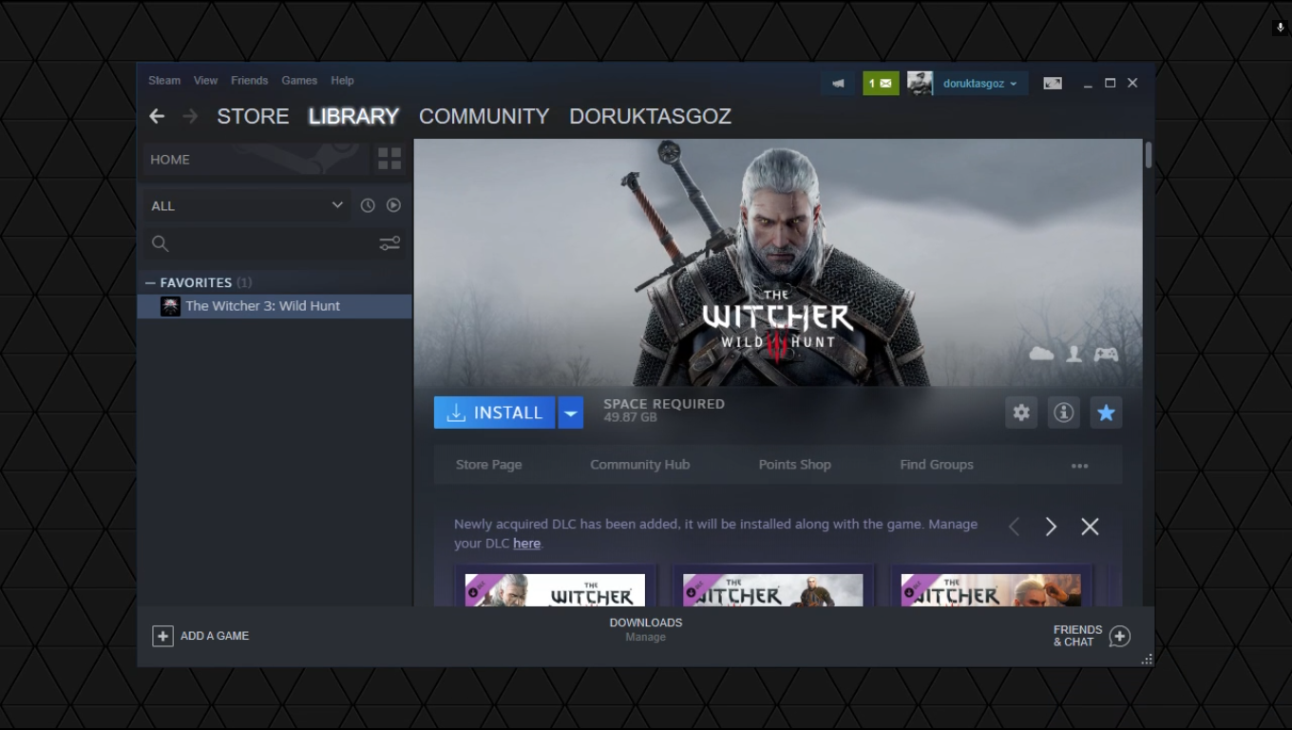This screenshot has height=730, width=1292.
Task: Open the second DLC thumbnail
Action: tap(773, 588)
